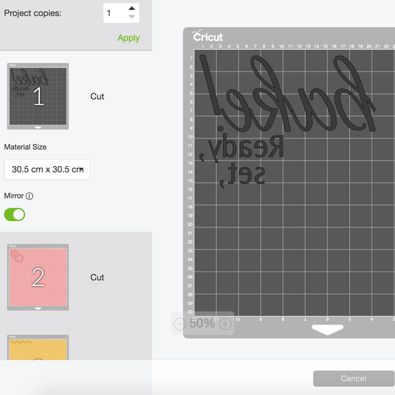Click the Cut label next to mat 1
395x395 pixels.
pyautogui.click(x=97, y=96)
